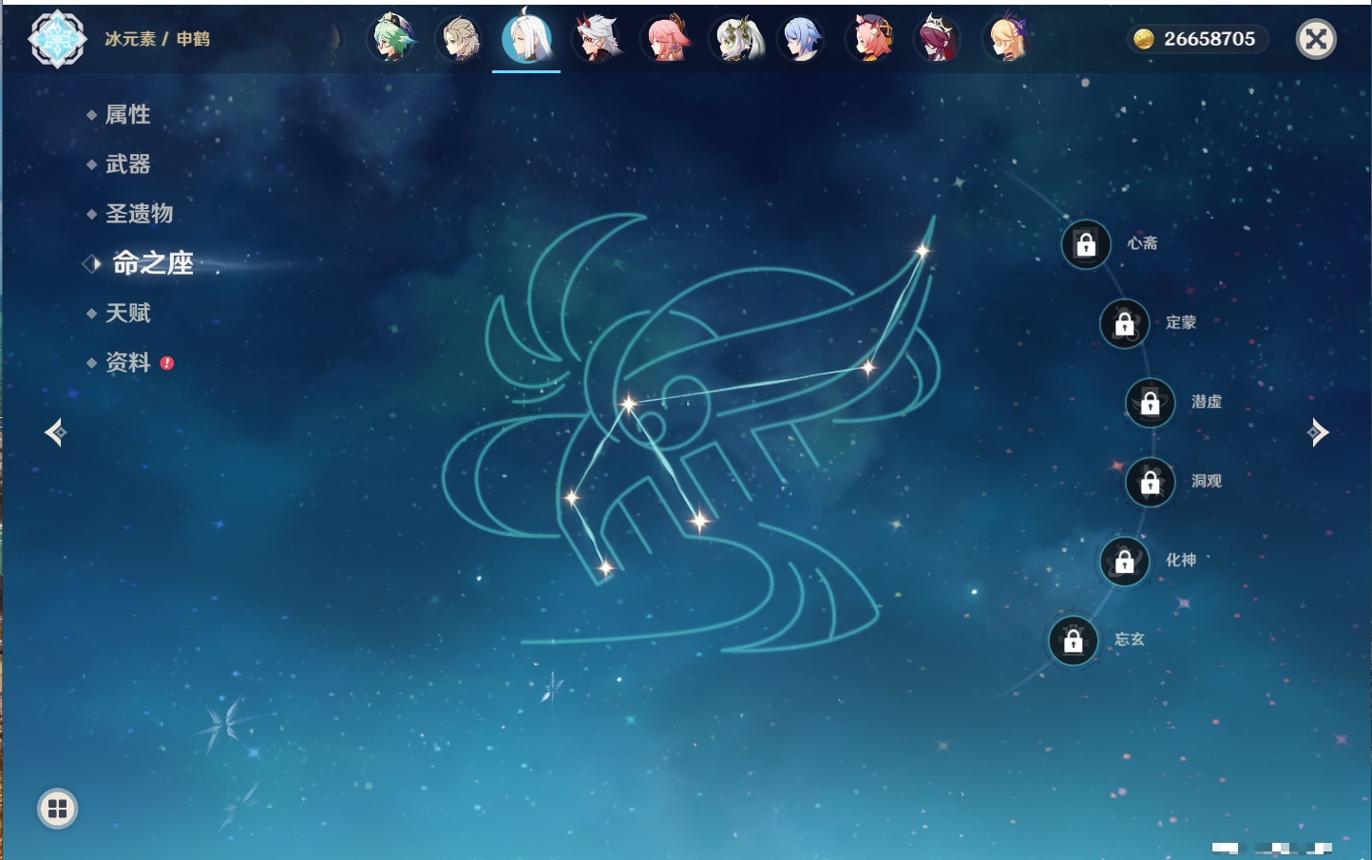
Task: Switch to Nahida's white-haired avatar
Action: (734, 39)
